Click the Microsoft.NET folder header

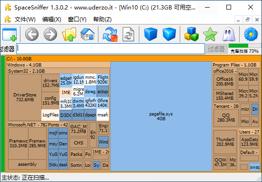tap(27, 125)
